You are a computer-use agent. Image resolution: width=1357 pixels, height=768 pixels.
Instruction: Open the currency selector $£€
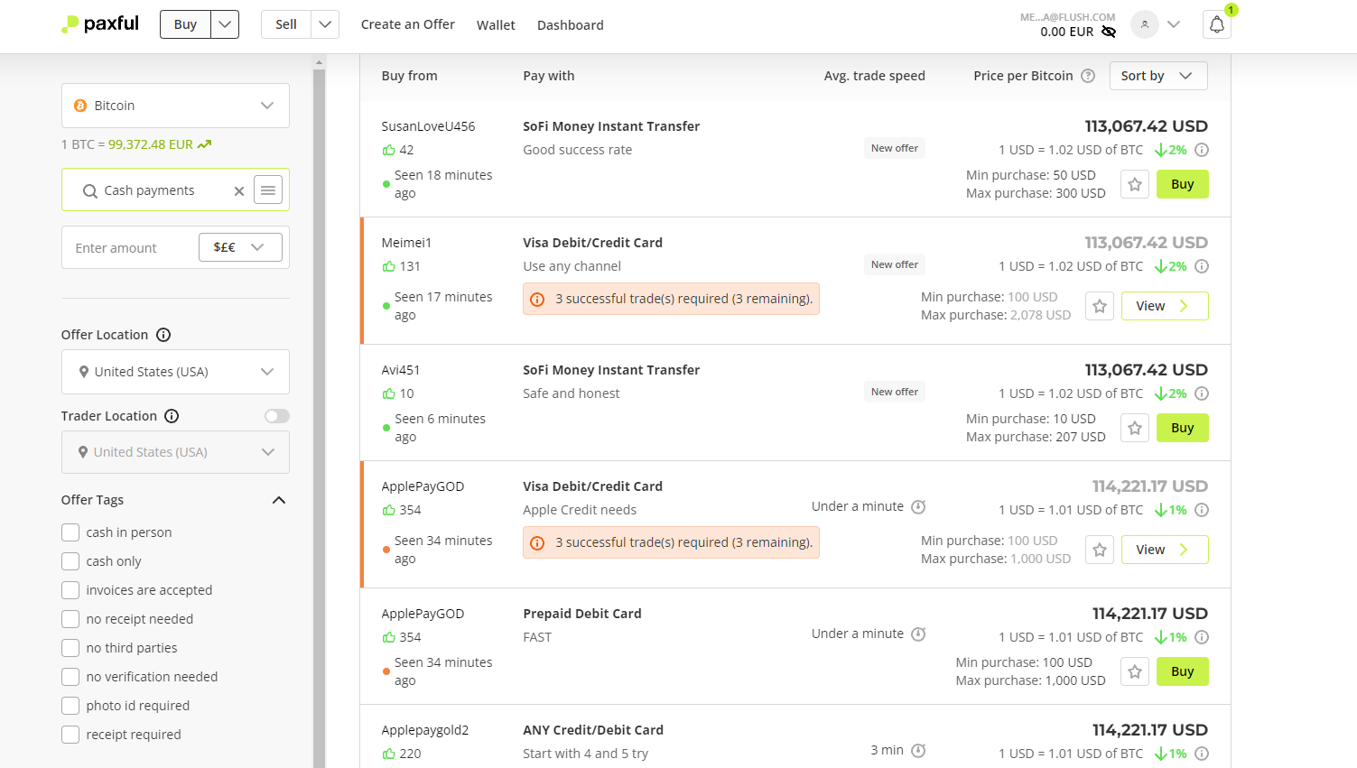point(240,247)
